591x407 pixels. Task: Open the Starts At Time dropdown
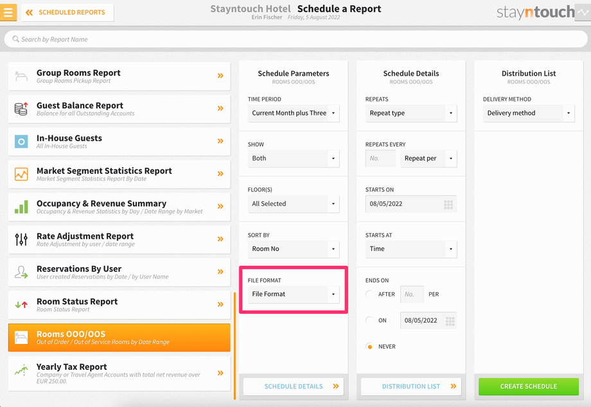pyautogui.click(x=411, y=249)
